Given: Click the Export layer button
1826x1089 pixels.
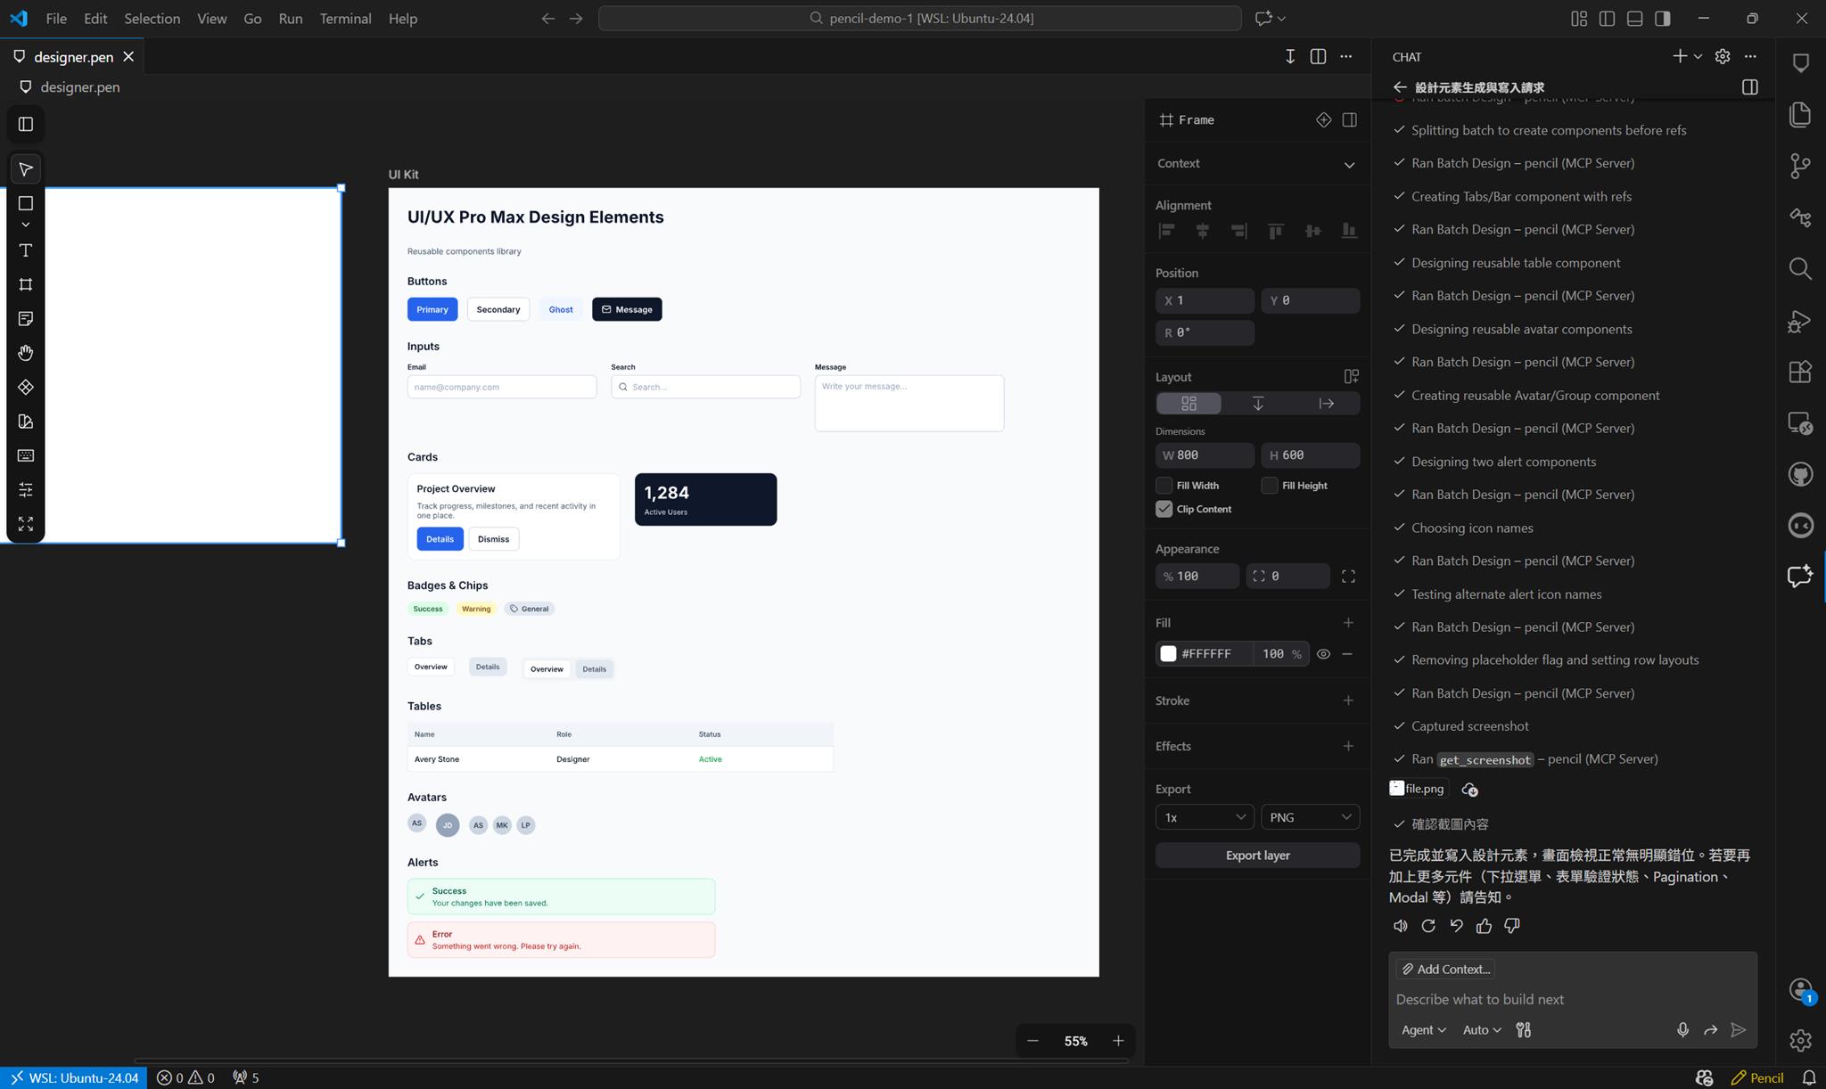Looking at the screenshot, I should 1257,856.
